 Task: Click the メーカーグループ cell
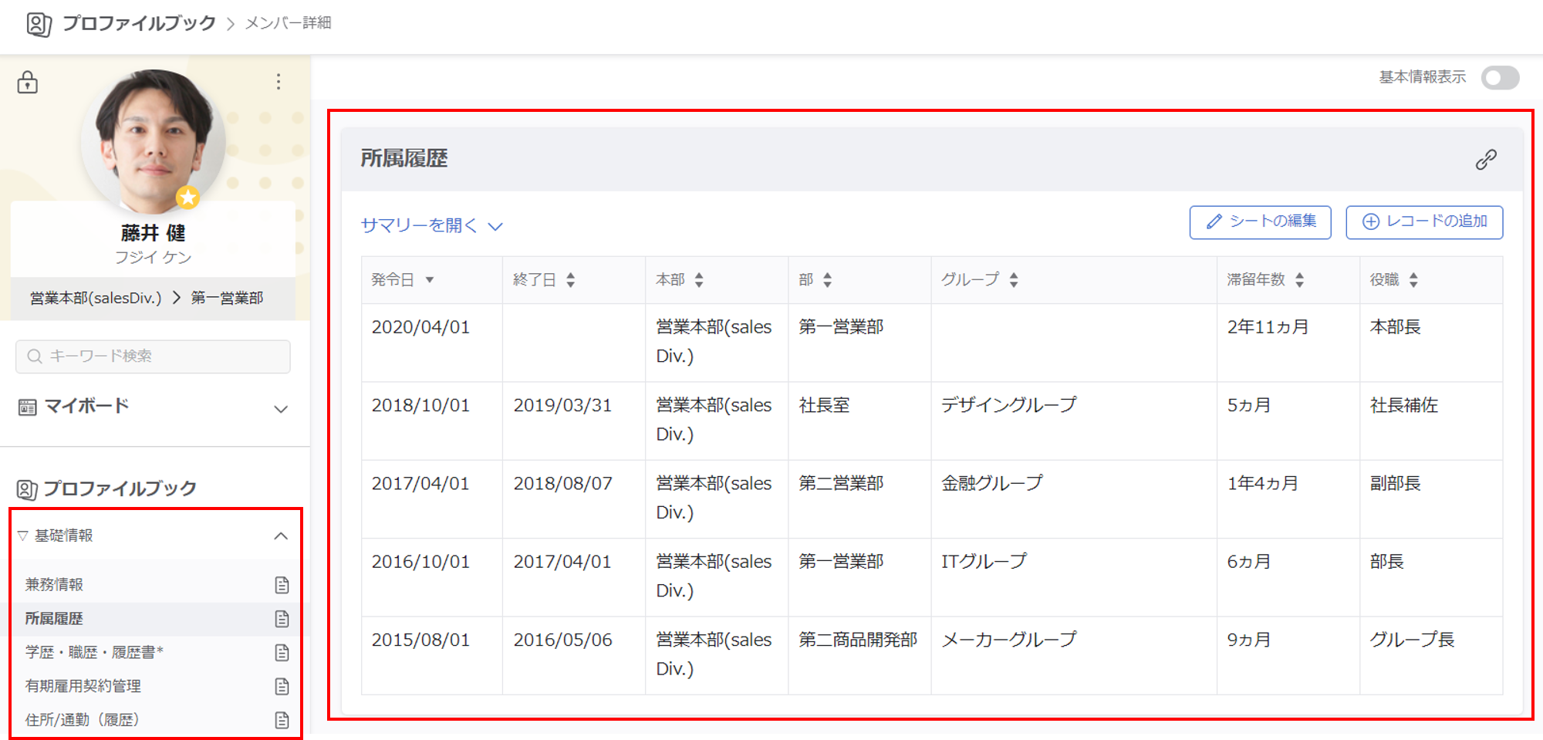click(1008, 640)
